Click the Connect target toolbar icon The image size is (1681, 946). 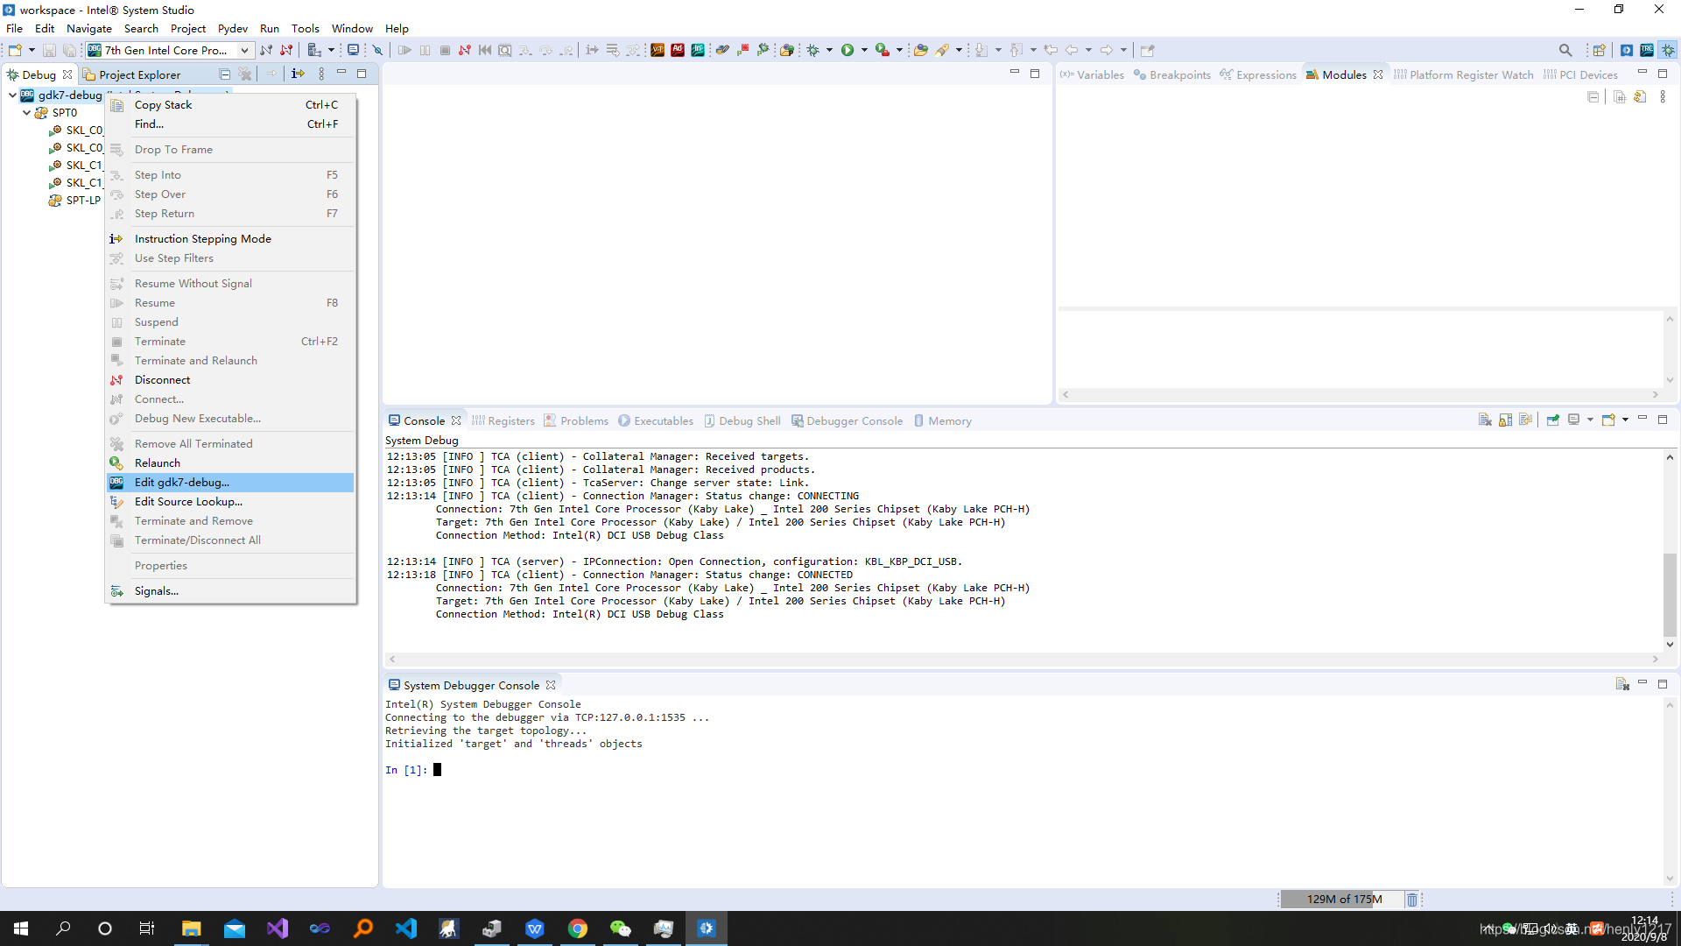(x=266, y=50)
